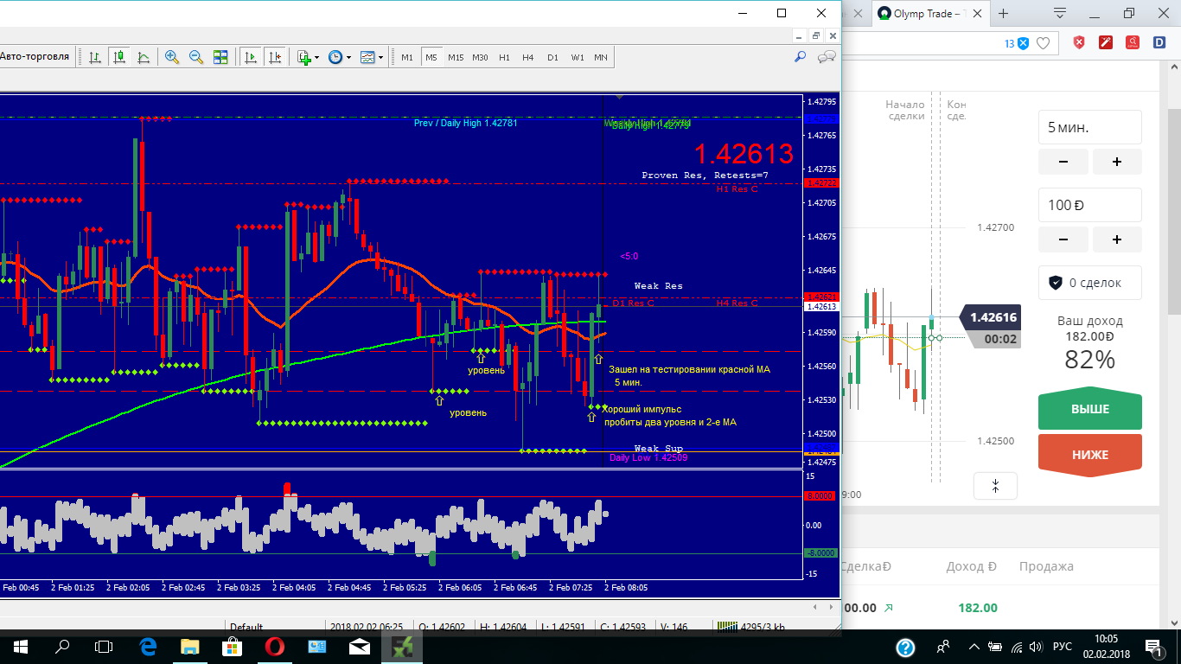The width and height of the screenshot is (1181, 664).
Task: Open the red magic wand extension
Action: [1106, 42]
